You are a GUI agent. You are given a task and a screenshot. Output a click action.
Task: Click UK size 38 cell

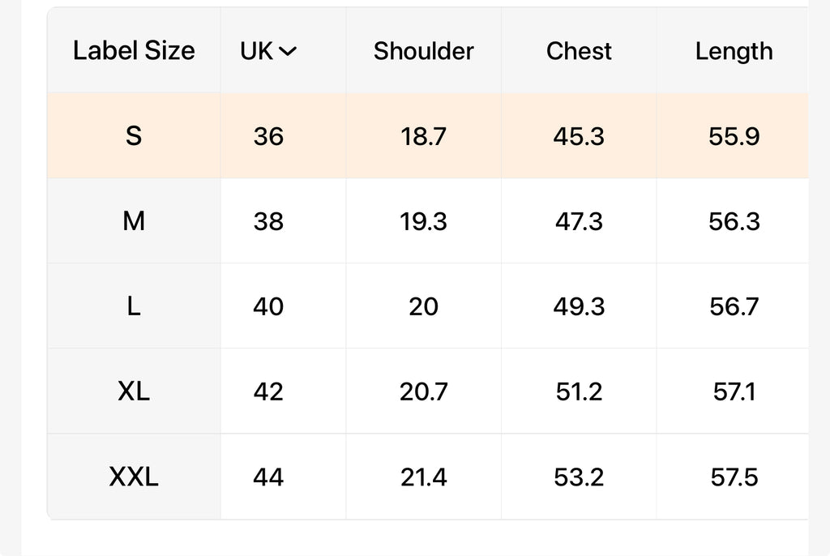(x=268, y=220)
